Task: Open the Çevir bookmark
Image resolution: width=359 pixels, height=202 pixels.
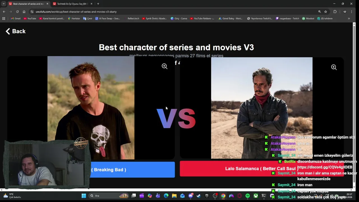Action: pos(88,19)
